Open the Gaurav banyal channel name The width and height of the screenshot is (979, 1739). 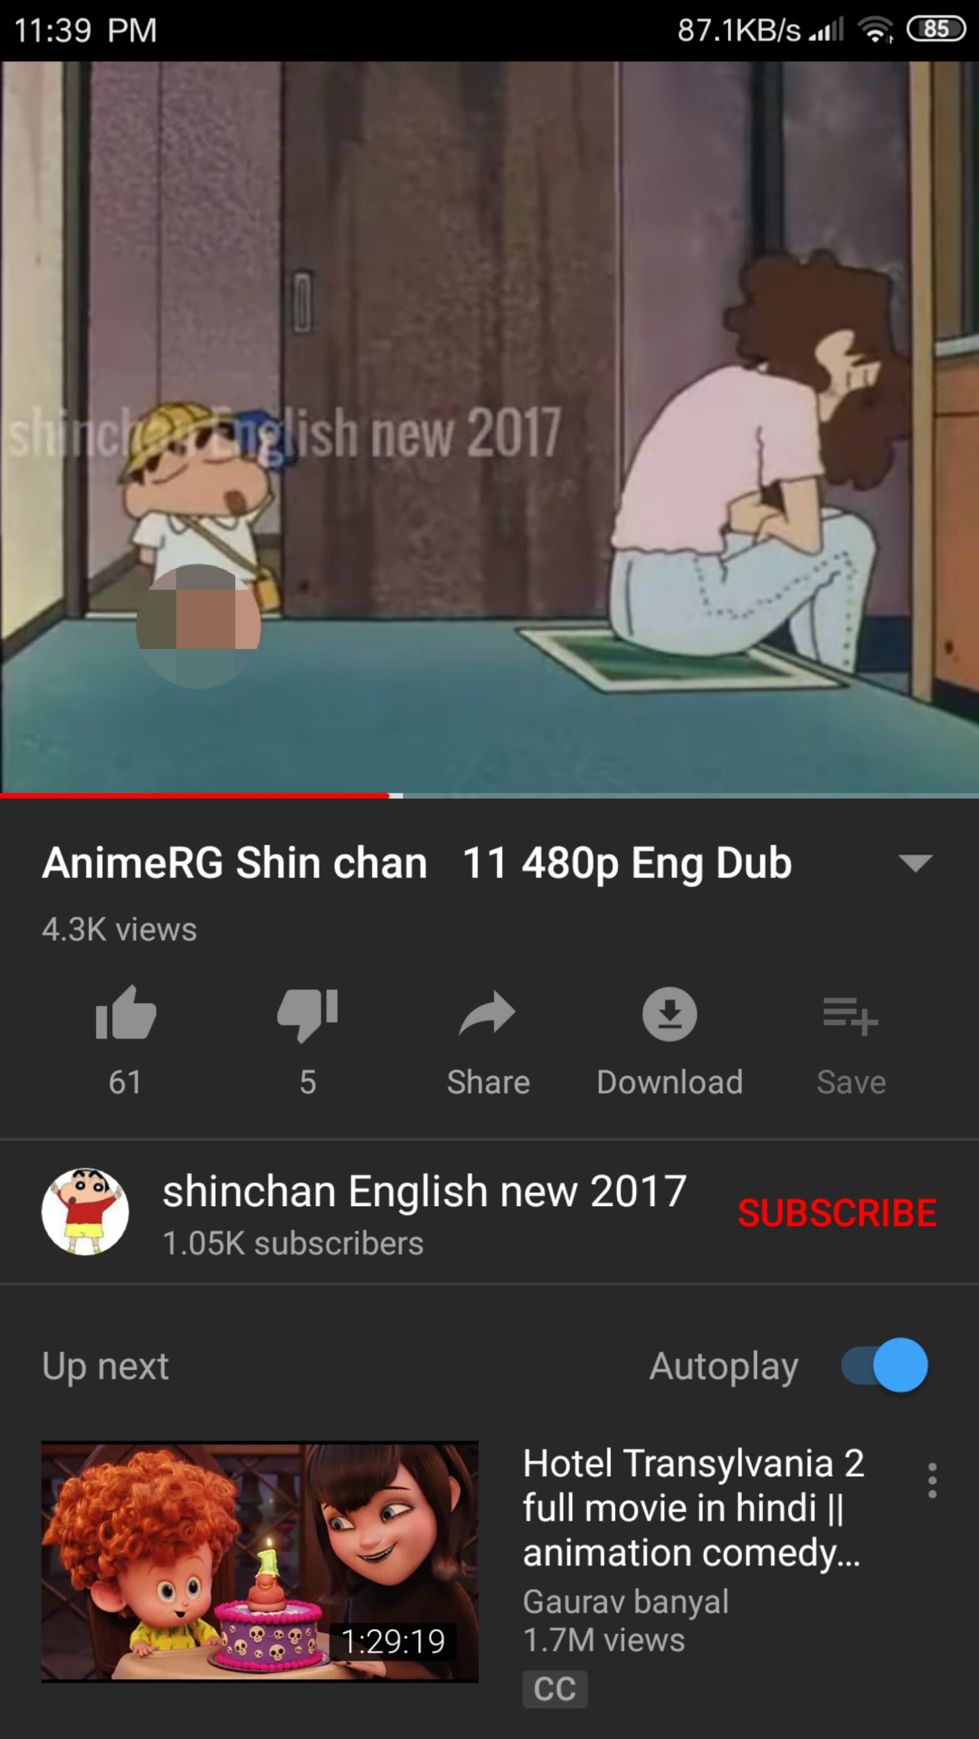pos(626,1601)
